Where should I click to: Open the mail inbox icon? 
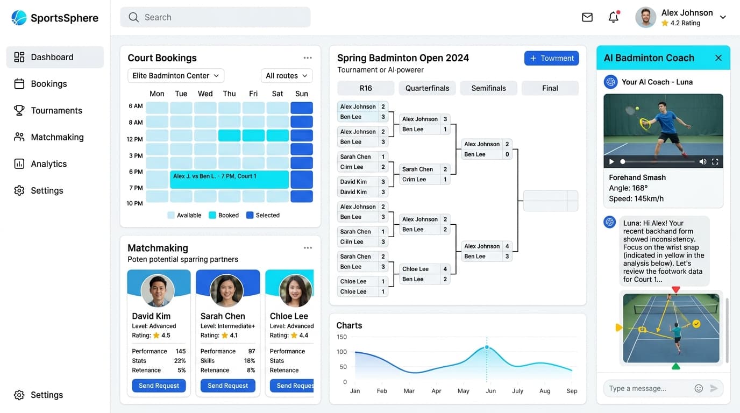587,17
